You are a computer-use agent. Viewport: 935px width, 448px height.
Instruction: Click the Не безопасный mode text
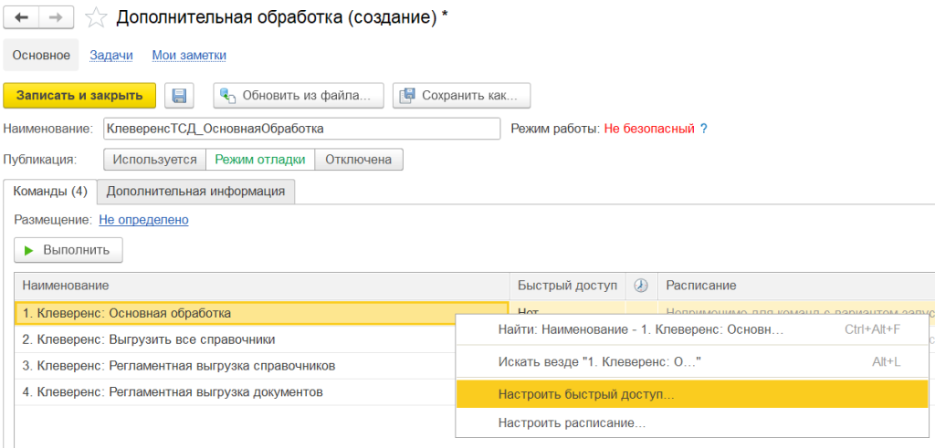coord(649,129)
